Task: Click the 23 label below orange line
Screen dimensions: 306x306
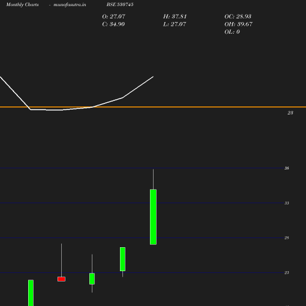Action: tap(290, 113)
